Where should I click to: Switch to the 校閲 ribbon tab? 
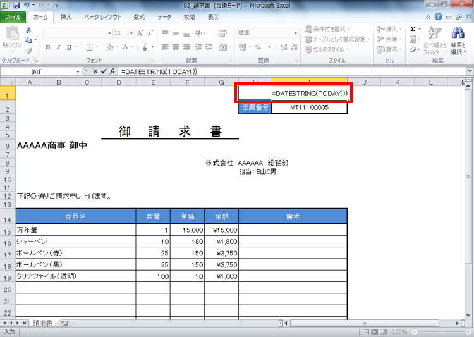189,17
